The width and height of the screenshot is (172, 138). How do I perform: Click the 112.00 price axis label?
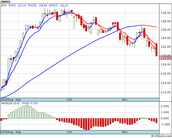click(166, 93)
